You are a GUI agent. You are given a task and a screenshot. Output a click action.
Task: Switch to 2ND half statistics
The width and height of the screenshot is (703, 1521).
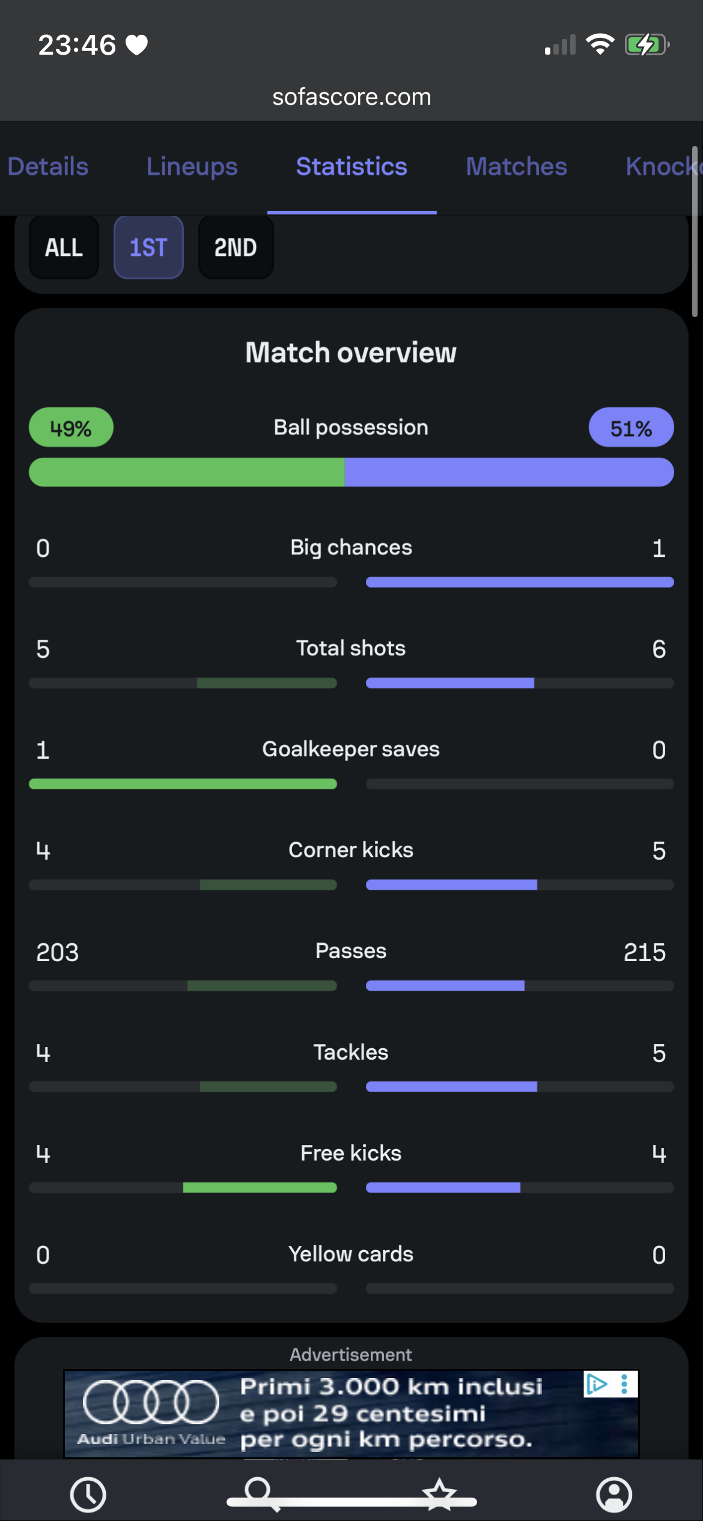coord(236,247)
